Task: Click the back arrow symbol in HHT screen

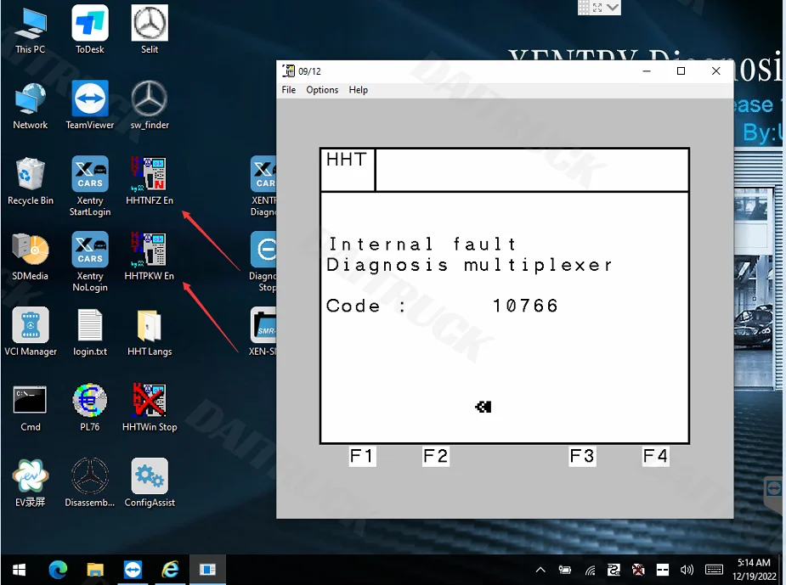Action: pos(483,407)
